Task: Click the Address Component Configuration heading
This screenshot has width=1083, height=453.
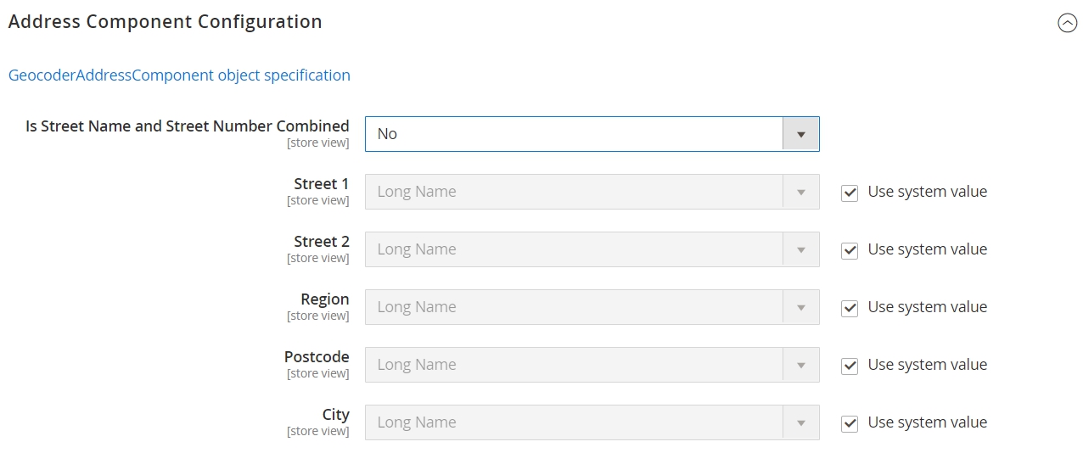Action: 166,22
